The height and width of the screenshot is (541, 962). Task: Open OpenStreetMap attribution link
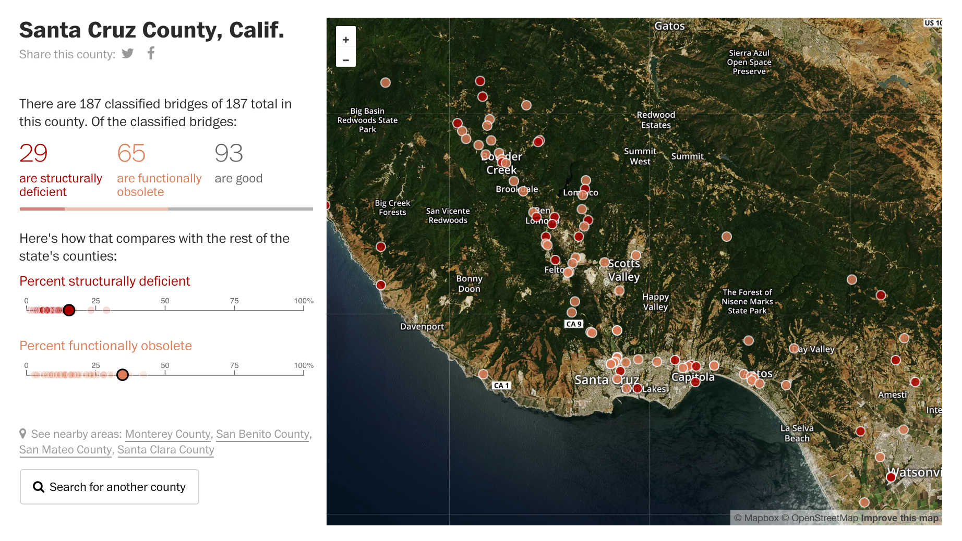[820, 518]
